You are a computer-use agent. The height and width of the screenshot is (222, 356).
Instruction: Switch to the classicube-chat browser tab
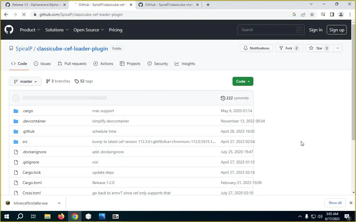pos(169,5)
